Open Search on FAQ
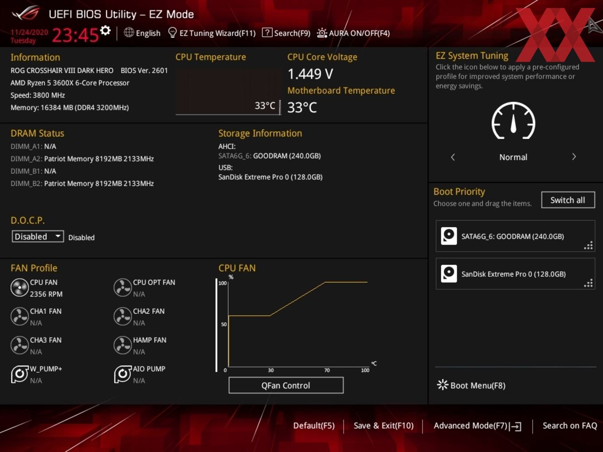The height and width of the screenshot is (452, 603). tap(570, 426)
